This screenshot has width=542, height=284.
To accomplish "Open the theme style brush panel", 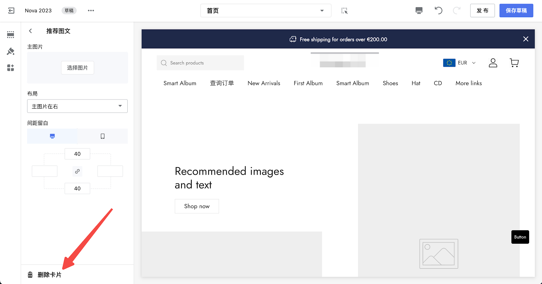I will (x=11, y=51).
